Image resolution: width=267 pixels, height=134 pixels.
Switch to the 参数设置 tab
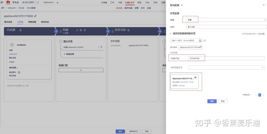(x=32, y=22)
